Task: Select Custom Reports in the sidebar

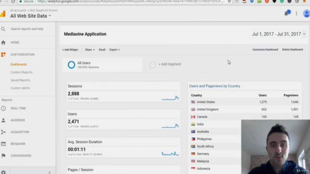Action: point(21,72)
